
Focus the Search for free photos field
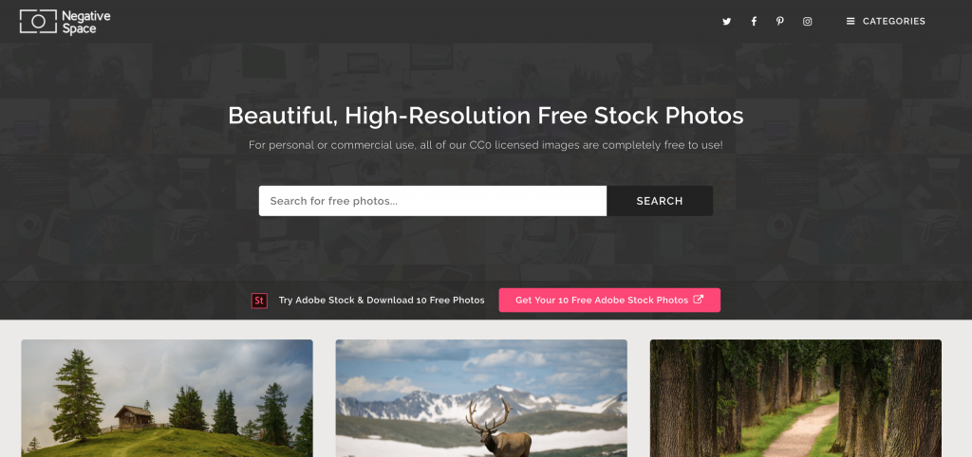pos(433,201)
